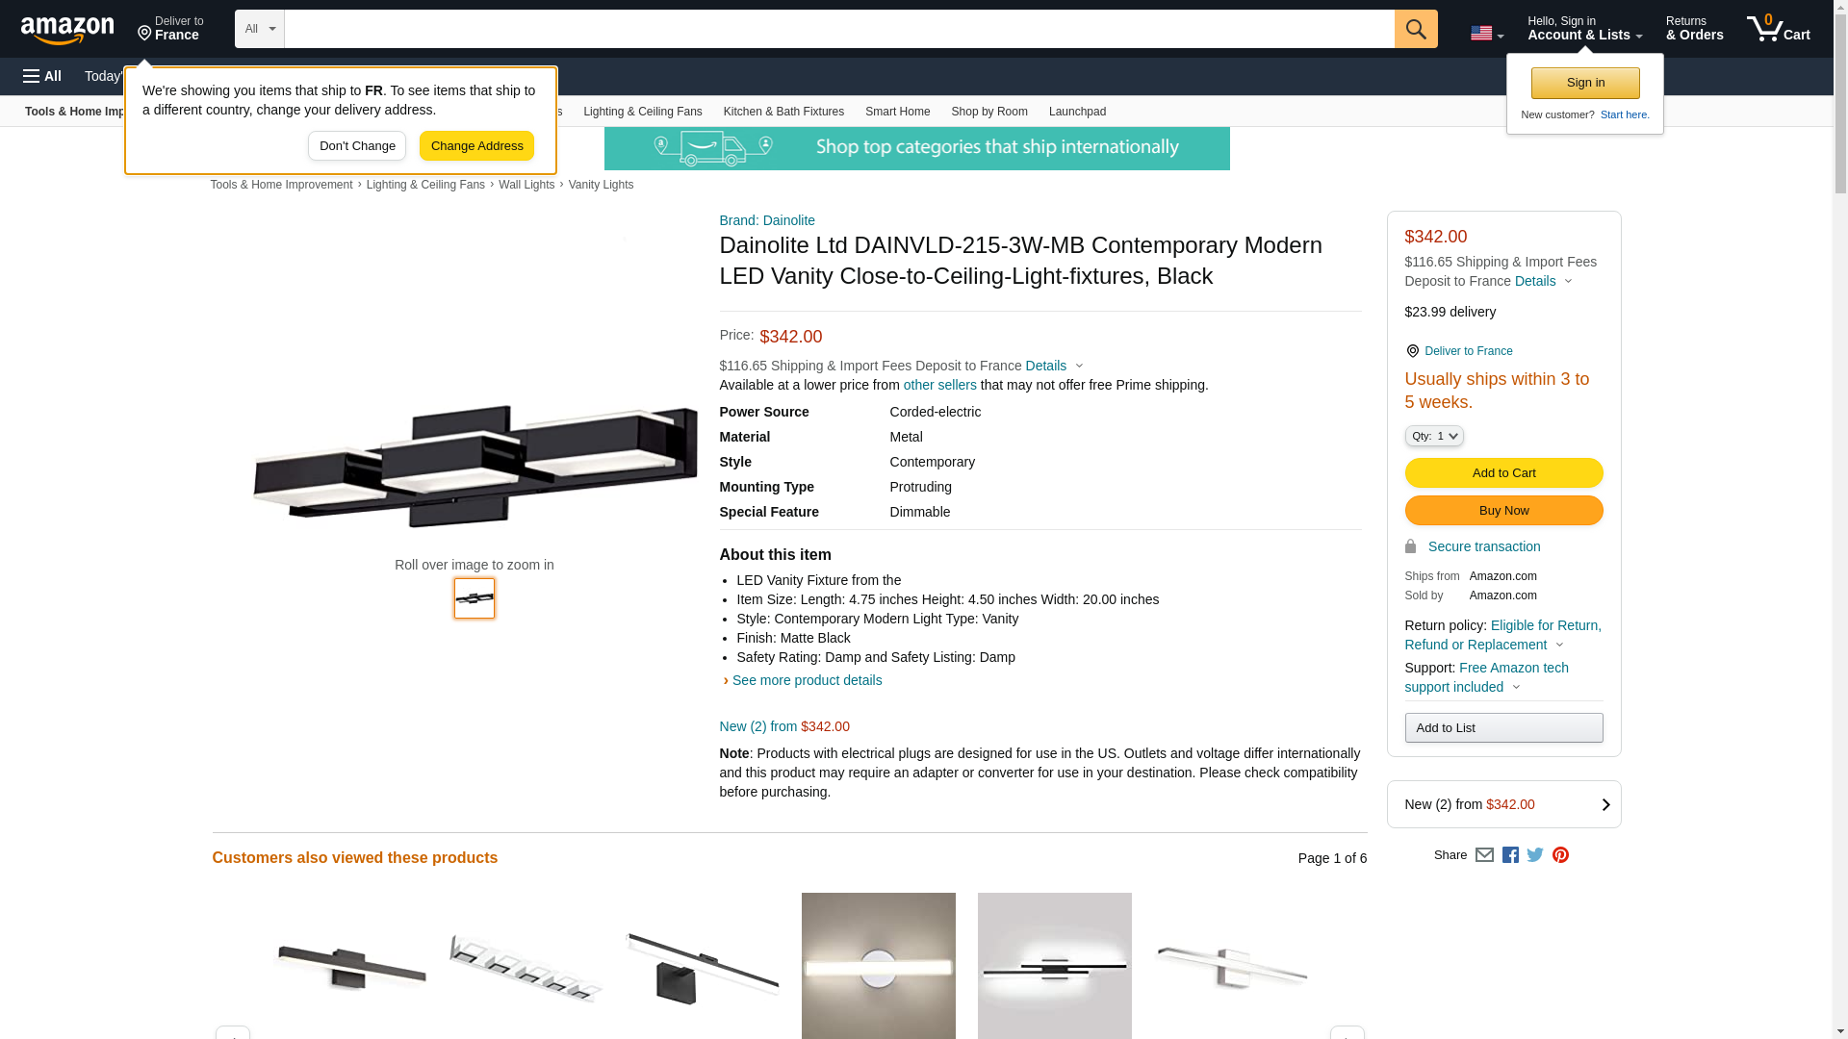Click the Change Address button
The height and width of the screenshot is (1039, 1848).
476,146
